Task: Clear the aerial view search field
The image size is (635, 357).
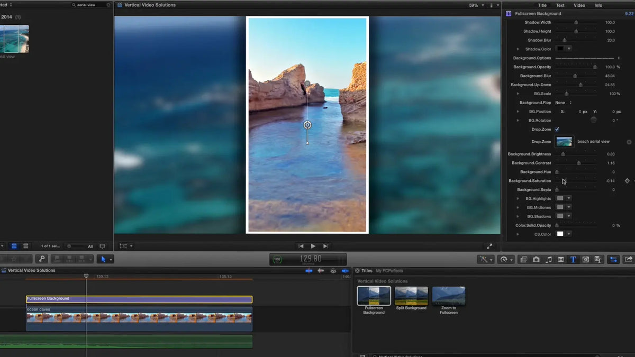Action: click(x=108, y=5)
